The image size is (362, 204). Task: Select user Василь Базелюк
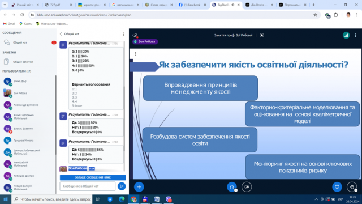[x=28, y=129]
